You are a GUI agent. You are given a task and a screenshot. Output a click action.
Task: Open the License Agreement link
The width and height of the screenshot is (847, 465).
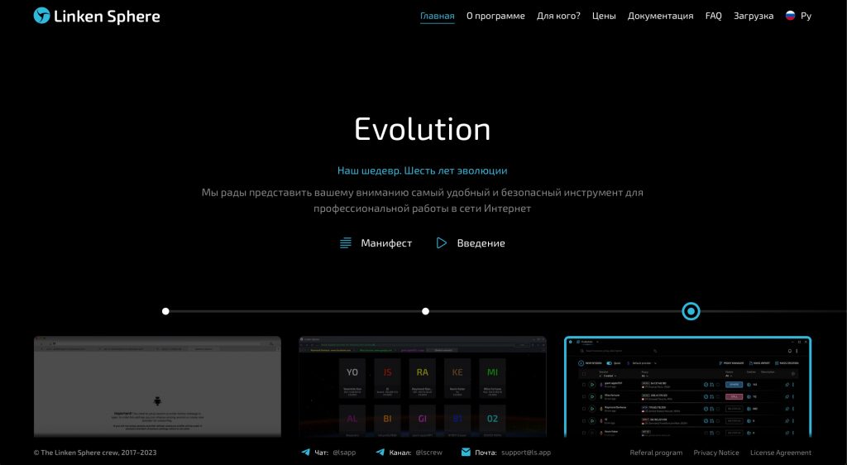click(781, 453)
